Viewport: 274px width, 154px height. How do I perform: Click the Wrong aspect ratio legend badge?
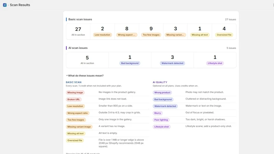pyautogui.click(x=78, y=113)
